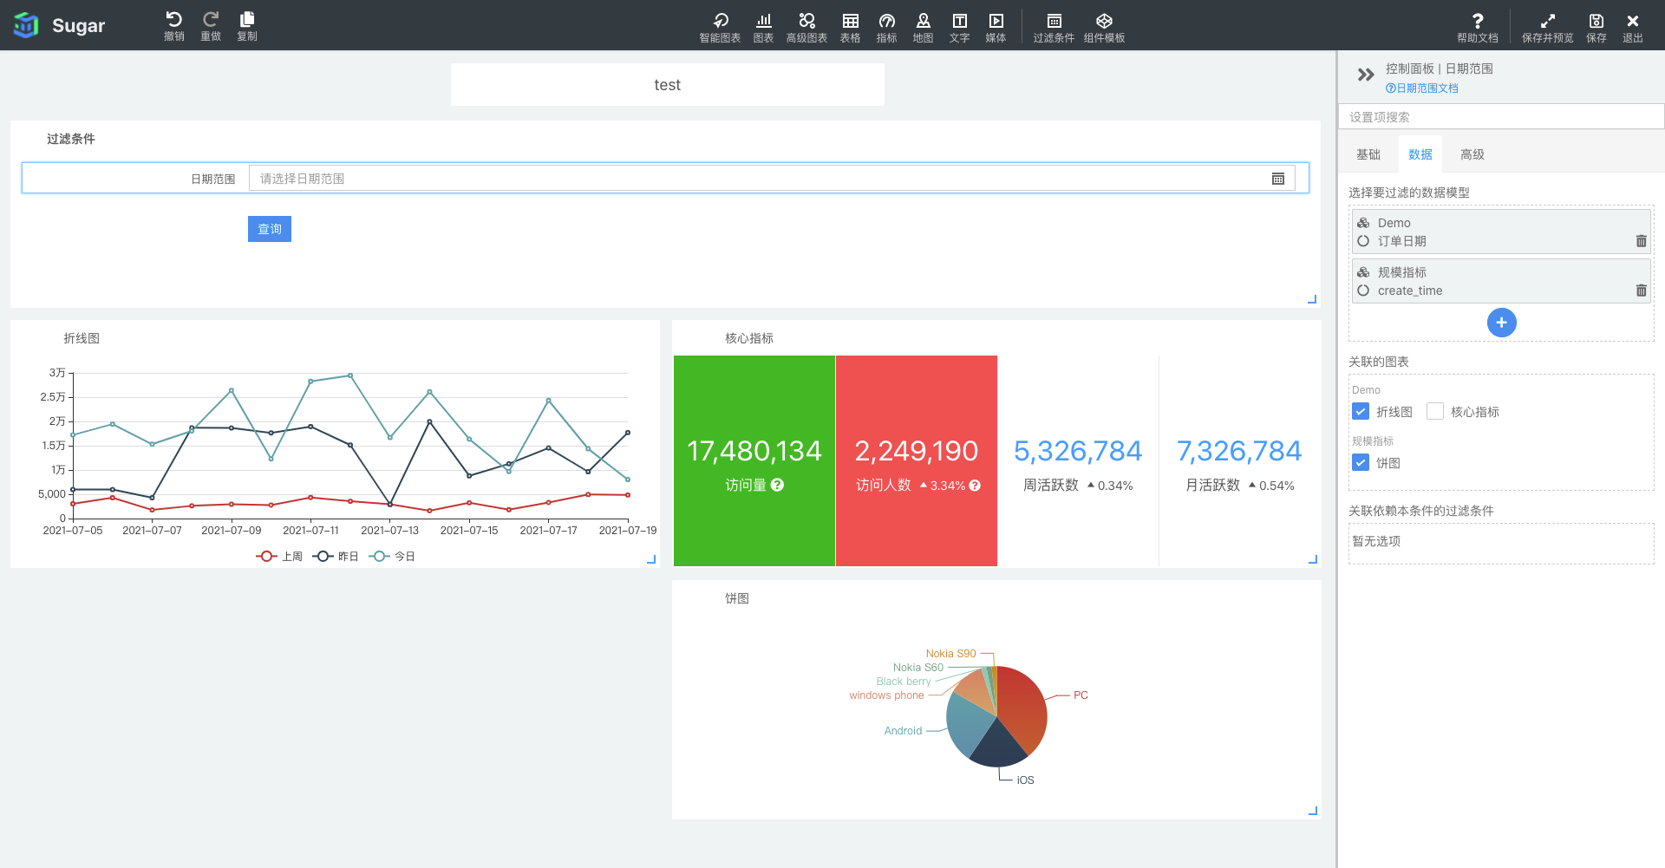Toggle the 饼图 checkbox
The image size is (1665, 868).
click(1361, 463)
